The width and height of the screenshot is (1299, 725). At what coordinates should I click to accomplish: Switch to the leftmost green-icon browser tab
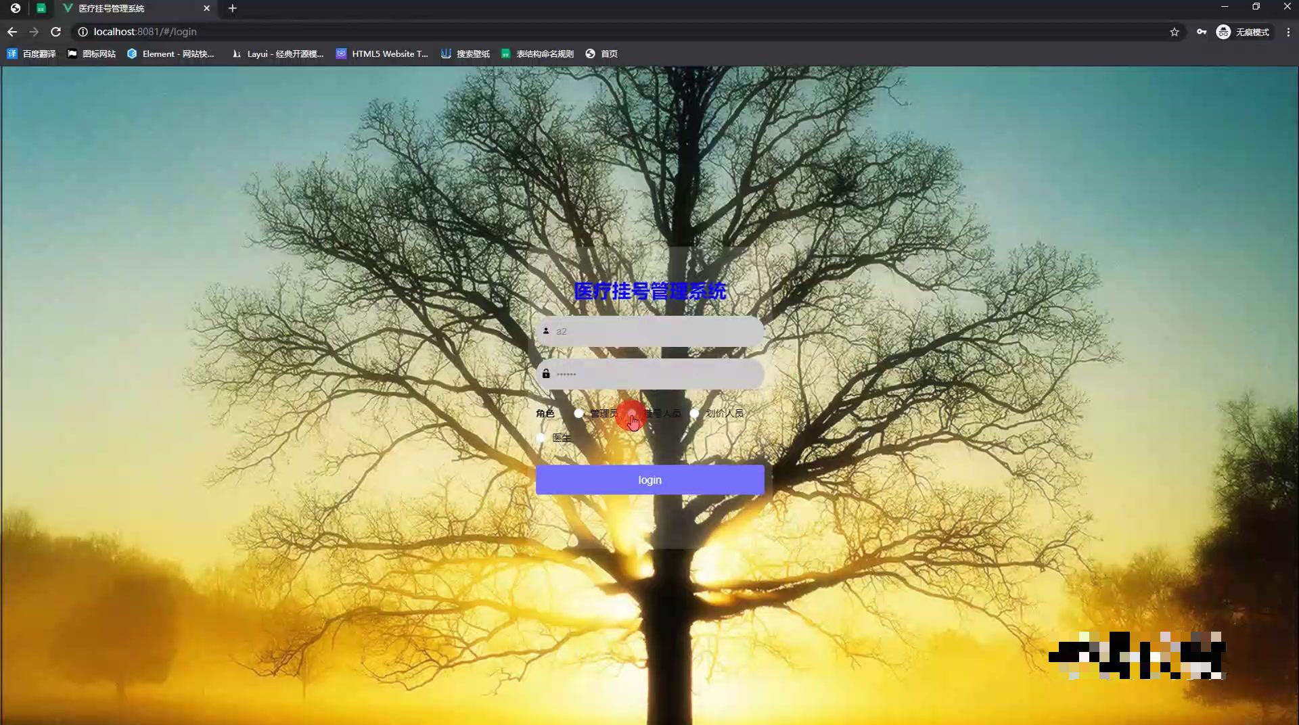[x=42, y=9]
